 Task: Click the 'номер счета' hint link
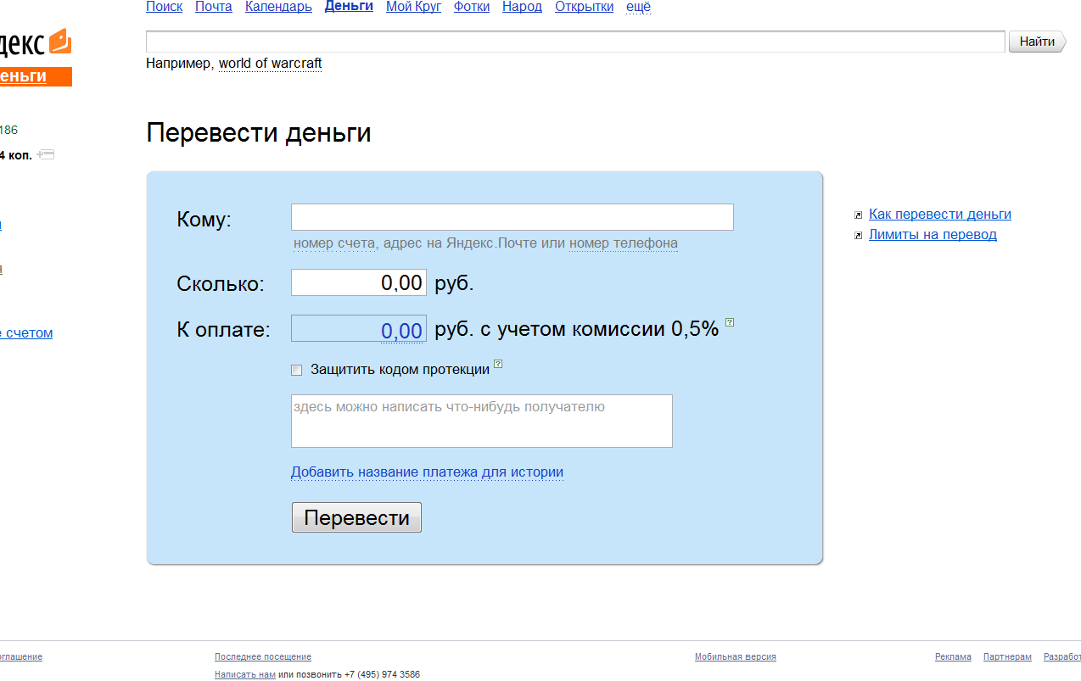coord(334,243)
